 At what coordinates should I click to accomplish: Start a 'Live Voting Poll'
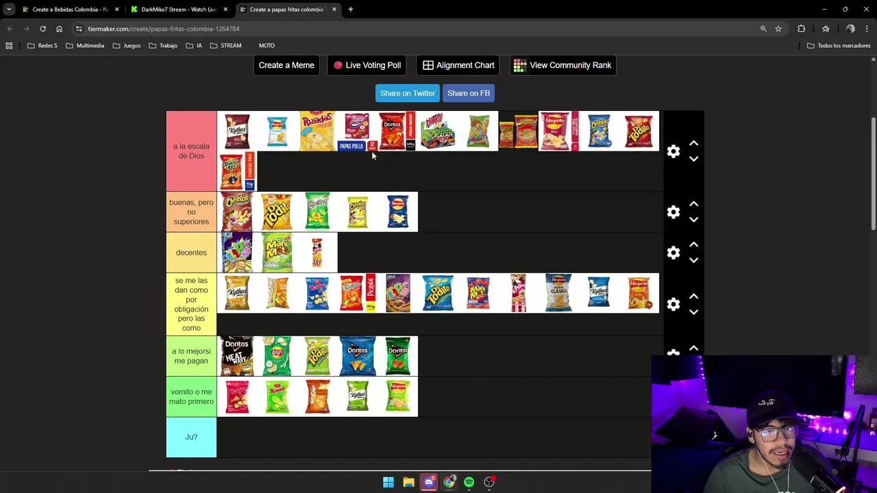pyautogui.click(x=367, y=65)
